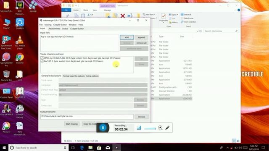
Task: Tick the MPEG-4 video track checkbox
Action: coord(42,58)
